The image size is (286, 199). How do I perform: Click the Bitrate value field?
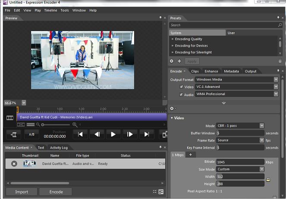pyautogui.click(x=240, y=162)
